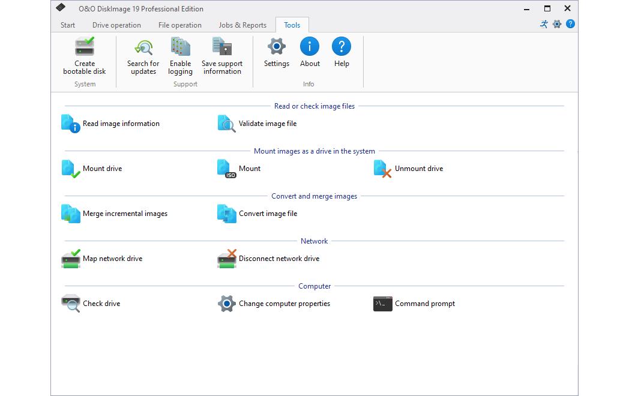The height and width of the screenshot is (396, 629).
Task: Click the Disconnect network drive icon
Action: click(227, 259)
